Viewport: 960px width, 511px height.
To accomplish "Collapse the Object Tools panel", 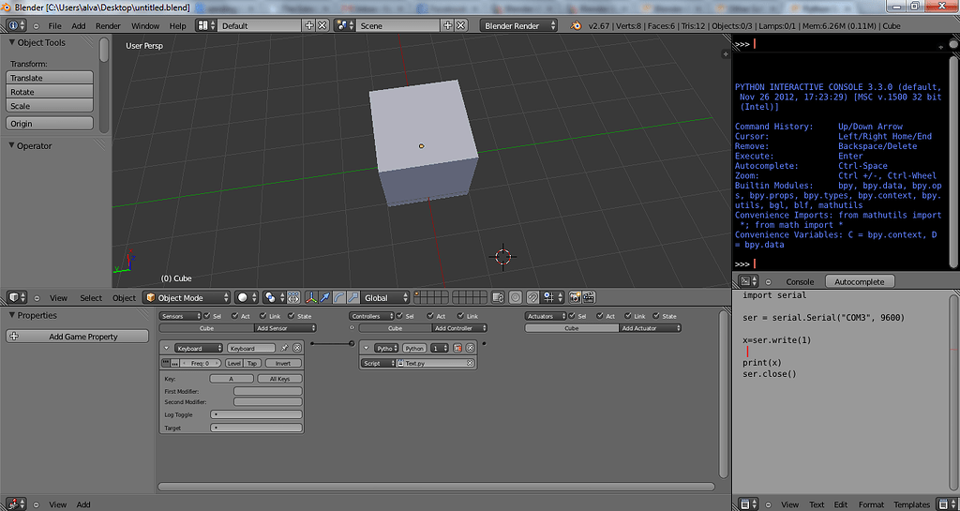I will point(11,43).
